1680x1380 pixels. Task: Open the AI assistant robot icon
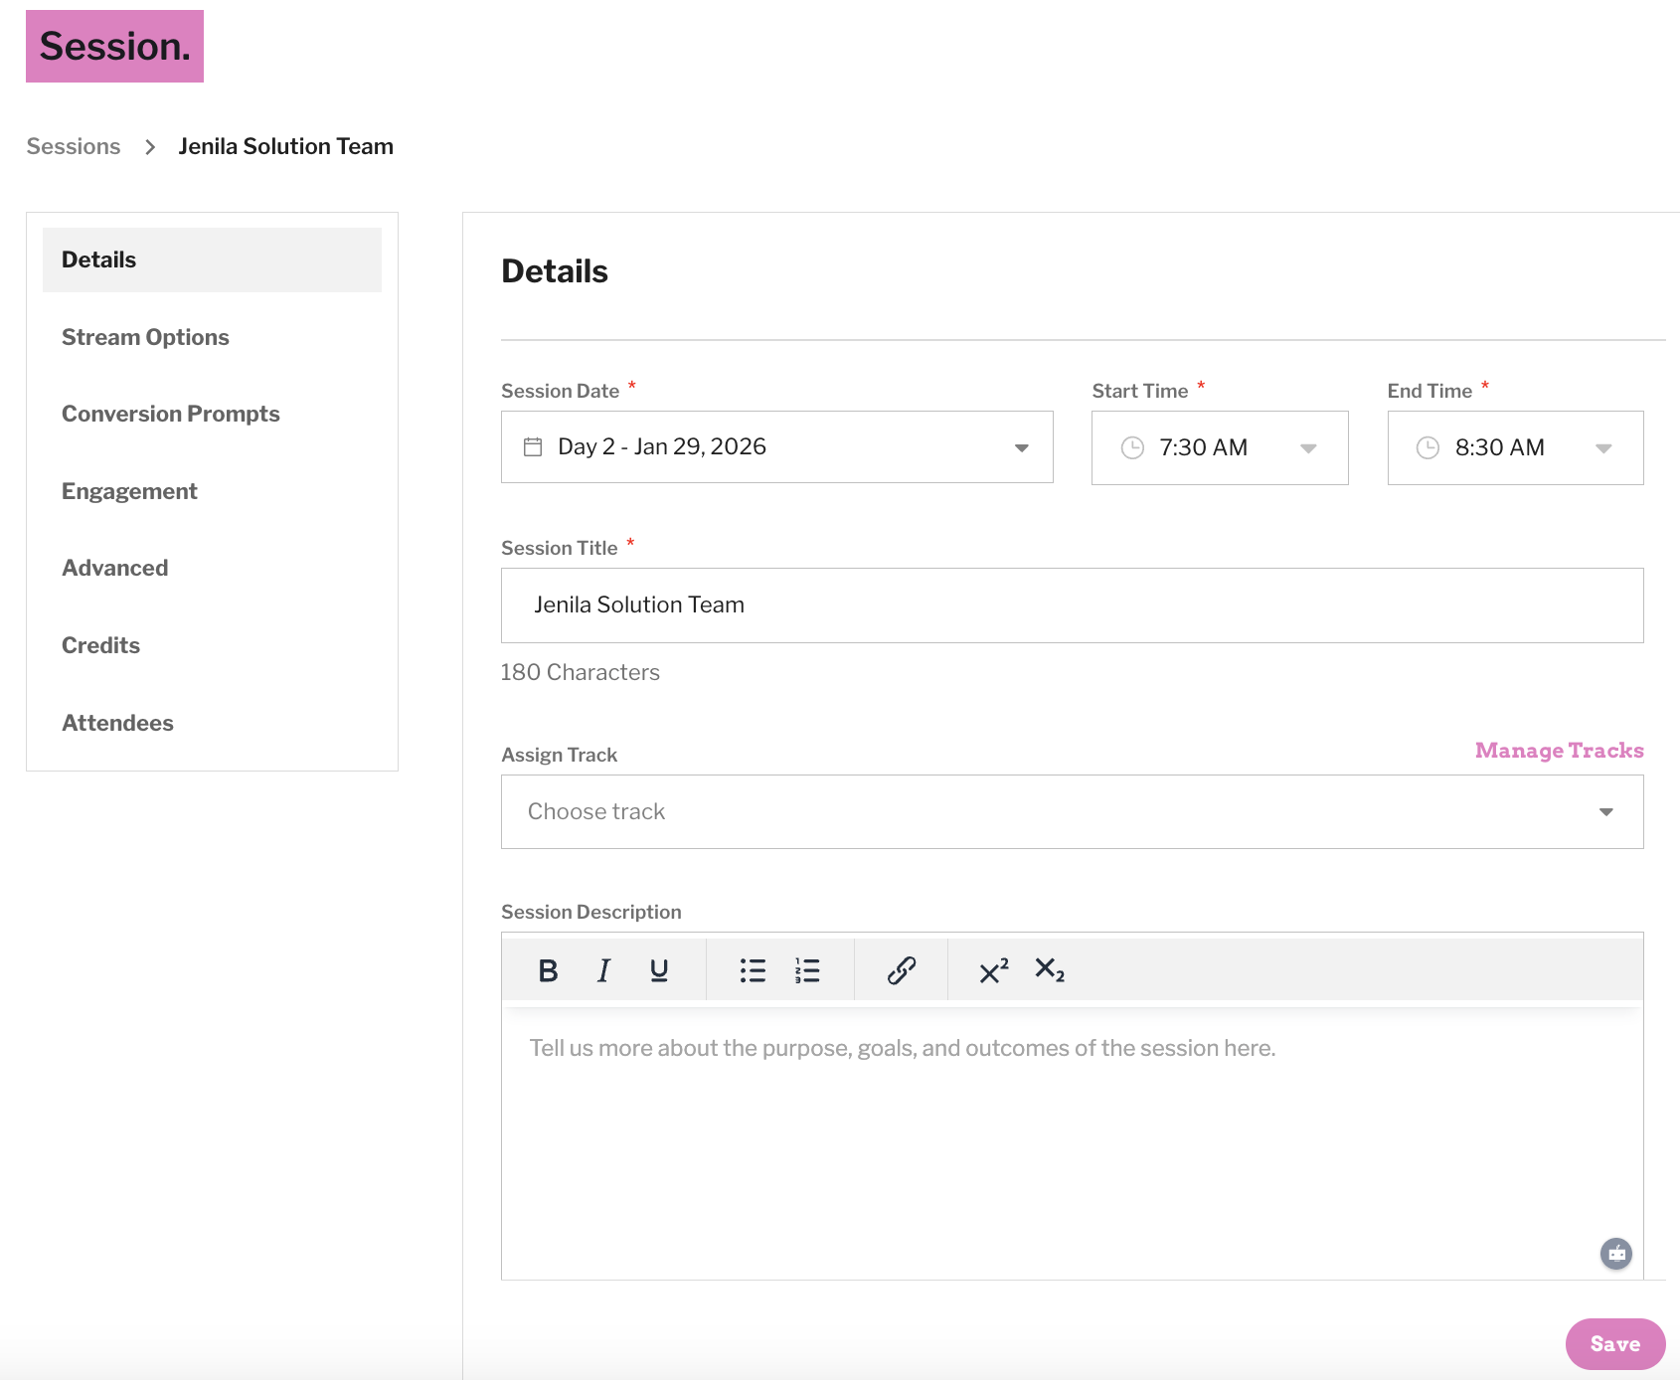point(1616,1254)
